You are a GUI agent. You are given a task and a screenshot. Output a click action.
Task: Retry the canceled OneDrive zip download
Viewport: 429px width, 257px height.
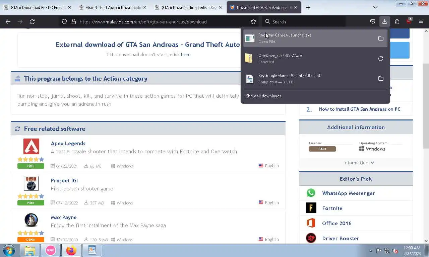[x=381, y=59]
